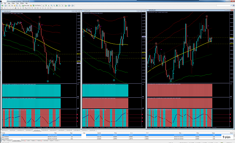This screenshot has height=143, width=235.
Task: Sort history by Profit column header
Action: click(x=231, y=133)
